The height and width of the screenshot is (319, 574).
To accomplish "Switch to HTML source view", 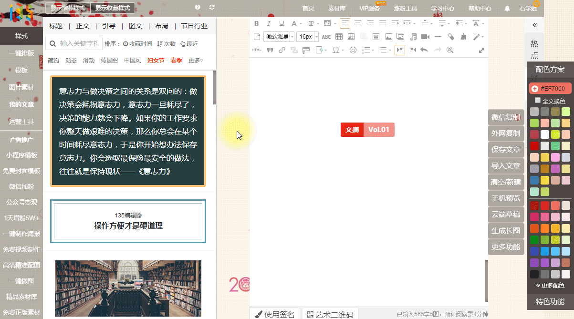I will [x=257, y=50].
